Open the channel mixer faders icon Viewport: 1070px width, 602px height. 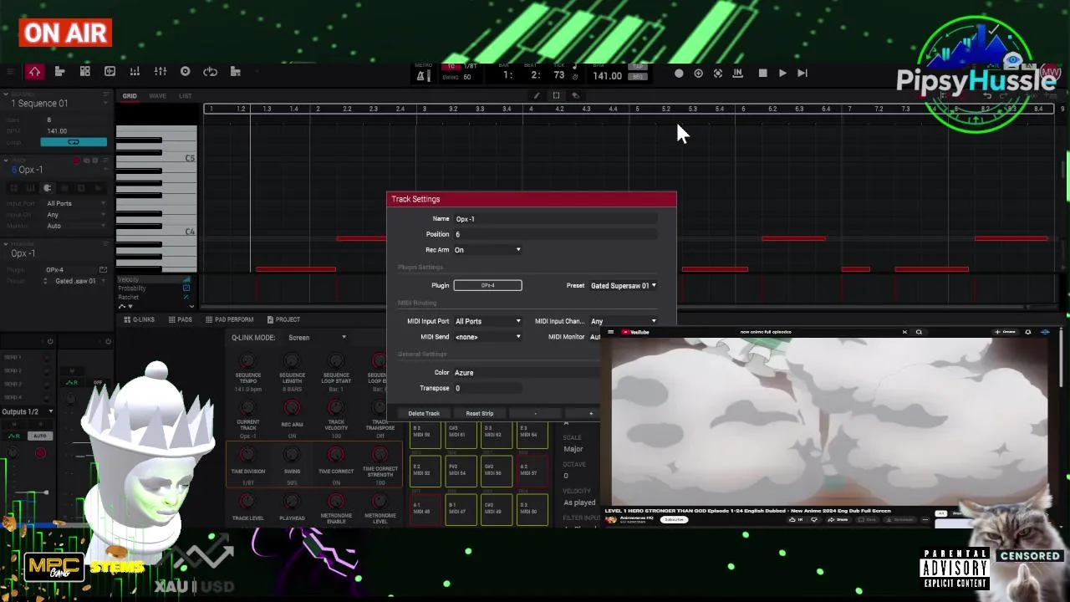(160, 72)
